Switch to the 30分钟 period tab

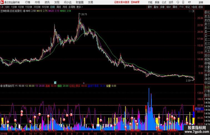[37, 7]
